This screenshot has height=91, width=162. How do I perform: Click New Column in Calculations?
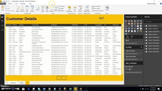click(x=96, y=9)
